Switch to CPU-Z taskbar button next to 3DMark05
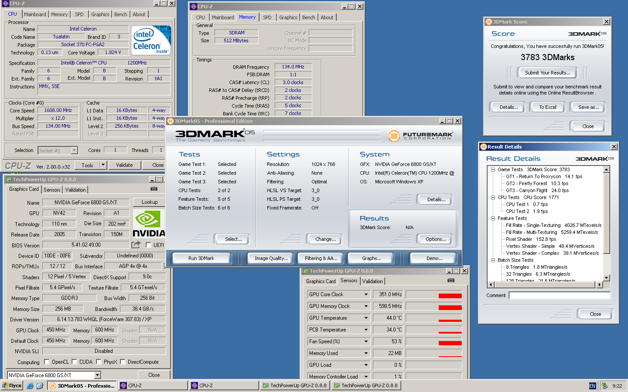The height and width of the screenshot is (392, 628). pos(153,385)
